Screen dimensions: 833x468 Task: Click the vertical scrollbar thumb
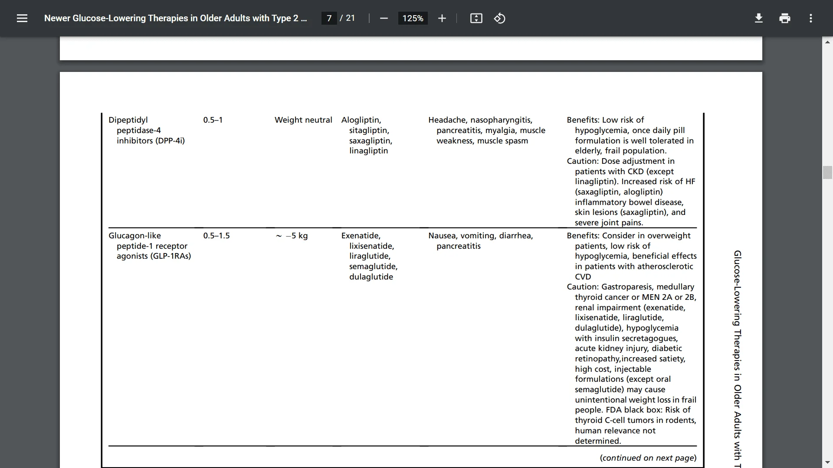tap(827, 172)
